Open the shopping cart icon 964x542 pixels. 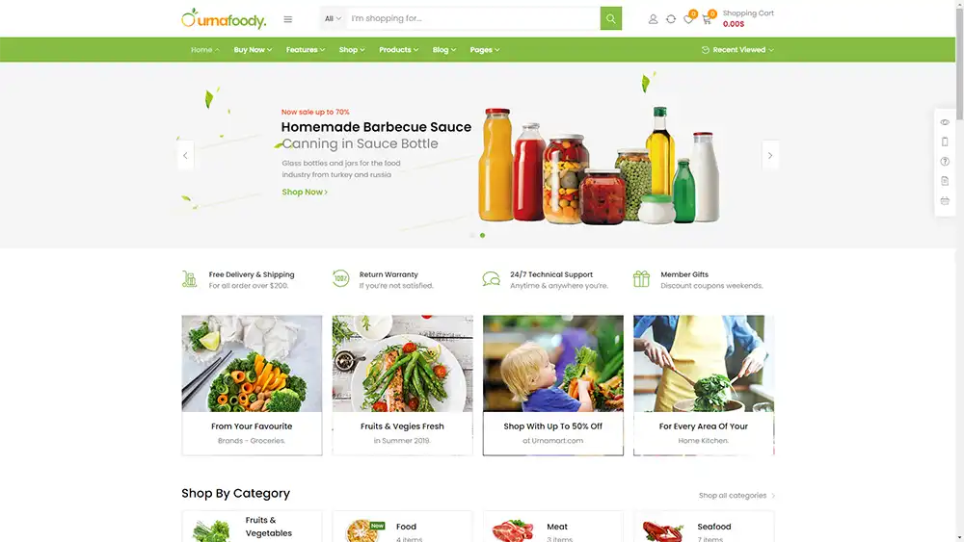[707, 19]
